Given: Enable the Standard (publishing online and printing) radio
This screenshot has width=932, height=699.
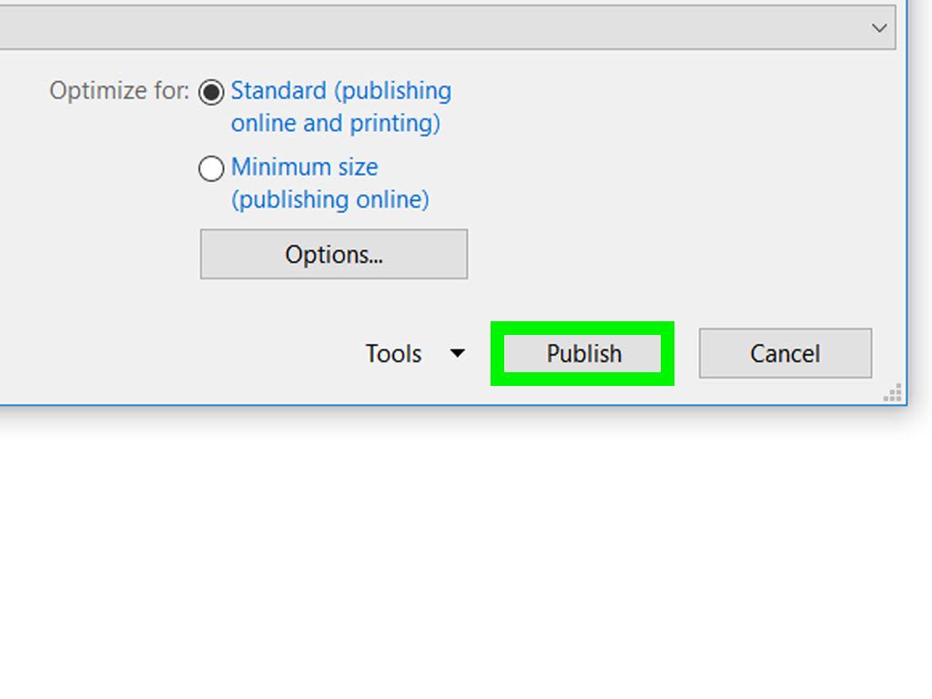Looking at the screenshot, I should click(210, 92).
